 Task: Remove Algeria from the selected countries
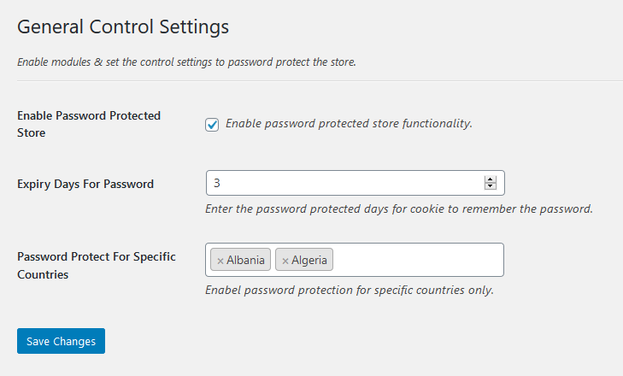285,261
